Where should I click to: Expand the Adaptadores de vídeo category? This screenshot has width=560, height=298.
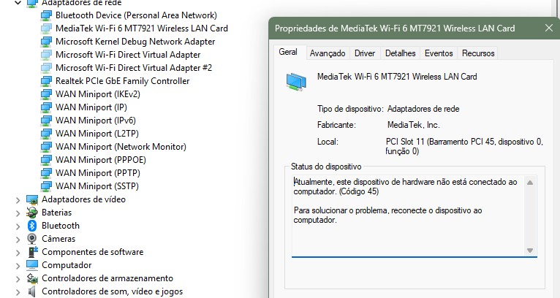coord(18,200)
